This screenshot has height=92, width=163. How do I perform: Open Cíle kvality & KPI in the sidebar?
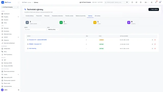(8, 77)
